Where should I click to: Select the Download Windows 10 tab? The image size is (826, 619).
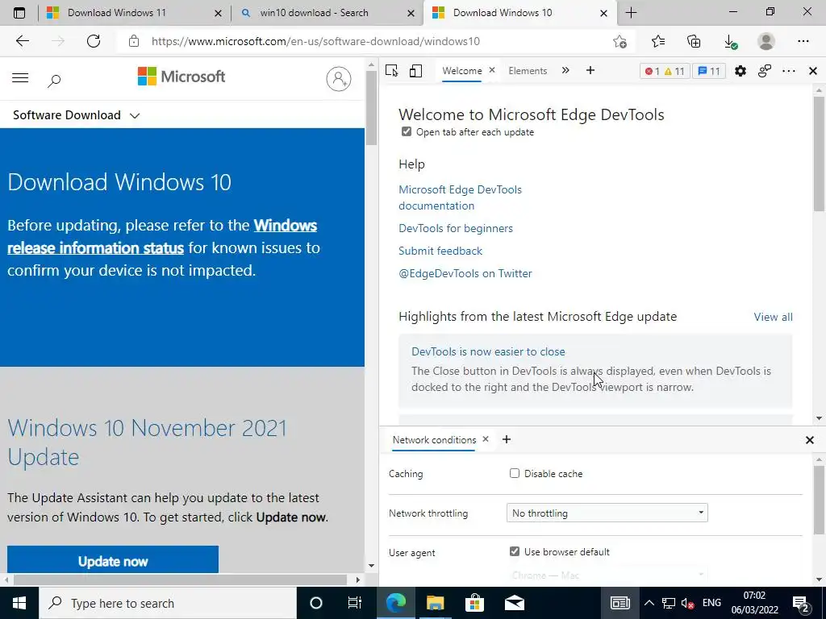(x=519, y=13)
